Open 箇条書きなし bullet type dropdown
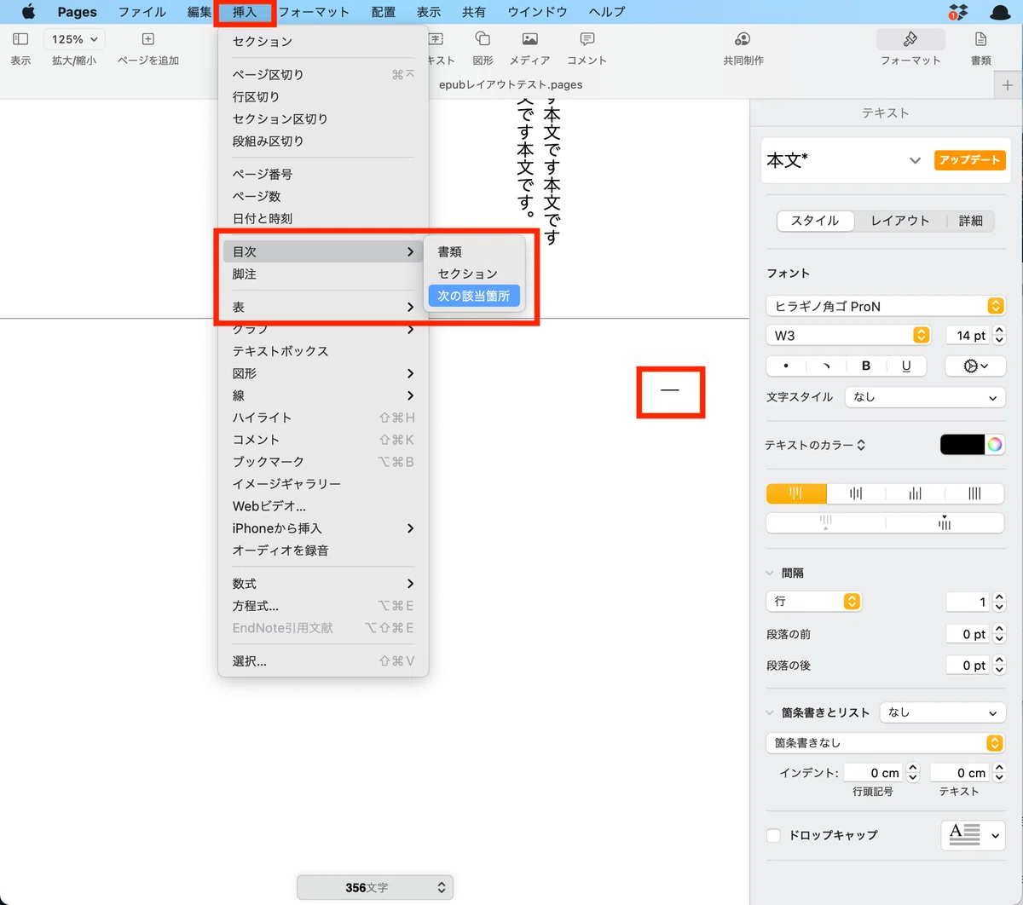The height and width of the screenshot is (905, 1023). click(886, 743)
